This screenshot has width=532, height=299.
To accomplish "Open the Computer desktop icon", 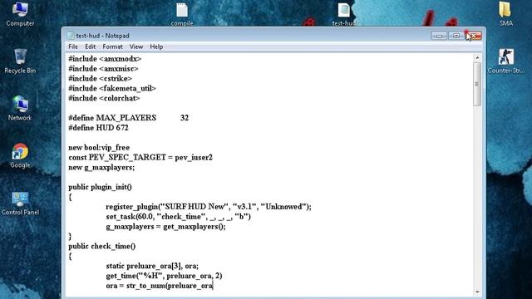I will (20, 13).
